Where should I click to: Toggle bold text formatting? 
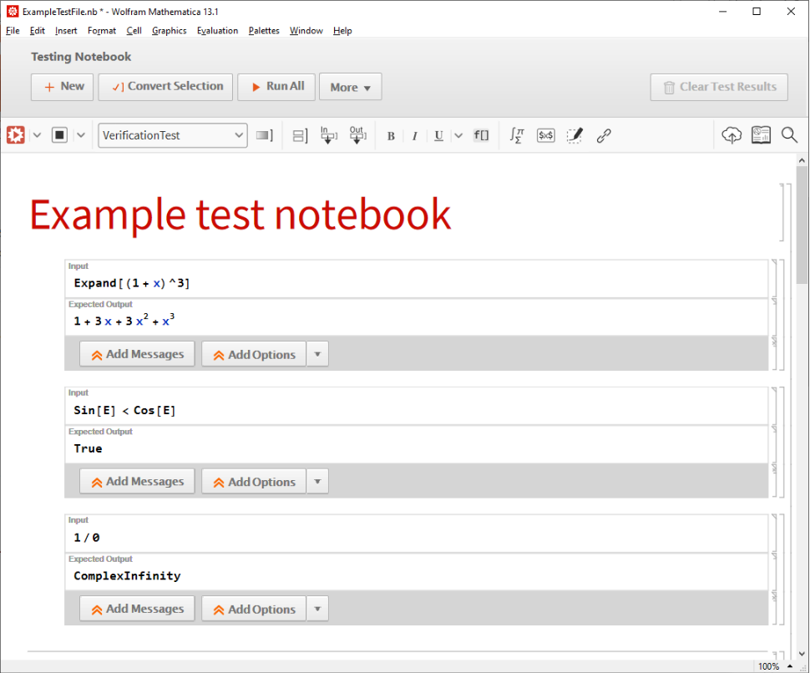click(391, 136)
